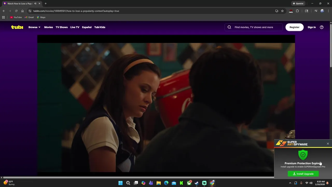Open the volume control in system tray
Image resolution: width=332 pixels, height=187 pixels.
311,183
